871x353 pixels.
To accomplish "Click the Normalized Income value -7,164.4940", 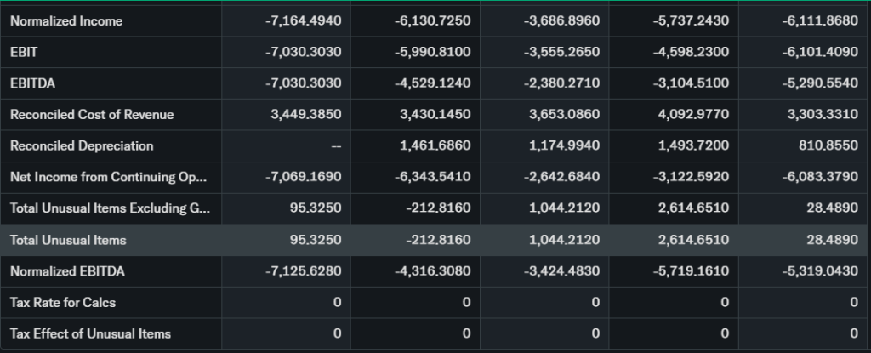I will 304,21.
